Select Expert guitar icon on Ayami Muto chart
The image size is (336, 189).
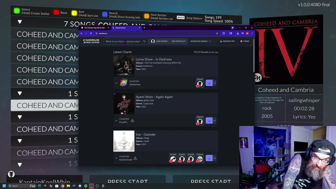pos(200,122)
